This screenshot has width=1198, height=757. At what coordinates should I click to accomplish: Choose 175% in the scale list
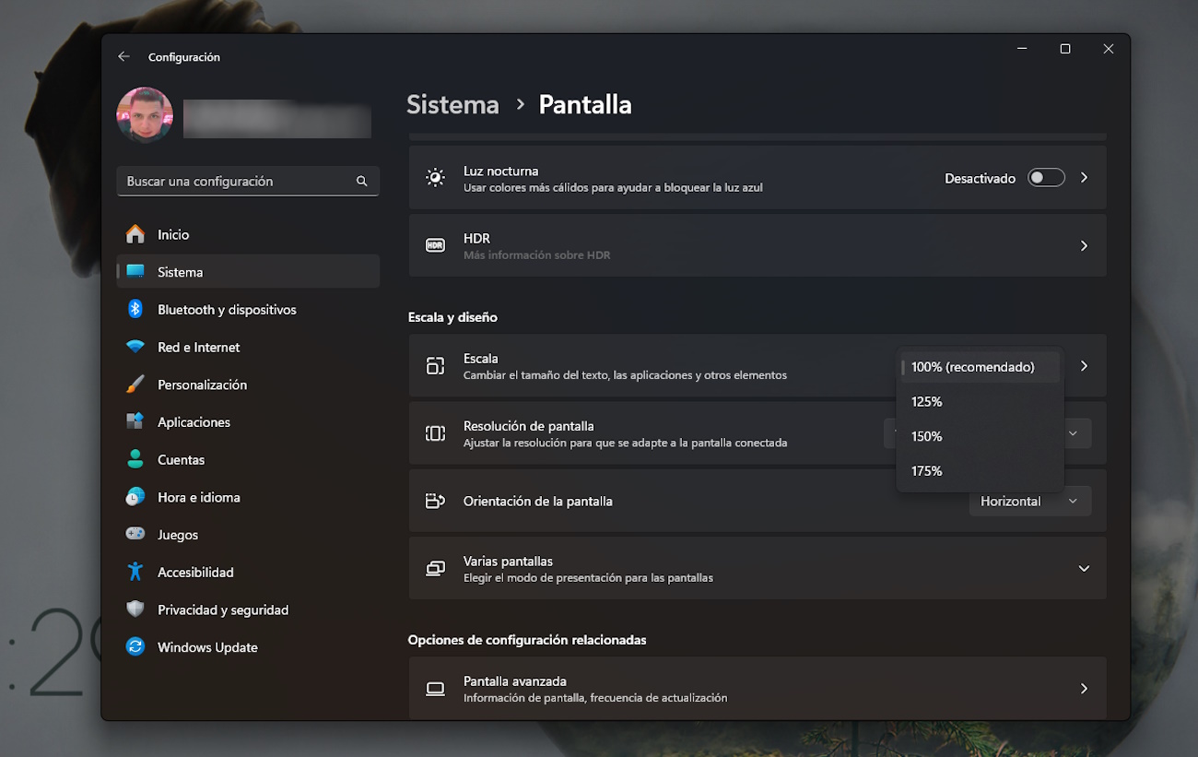tap(980, 471)
